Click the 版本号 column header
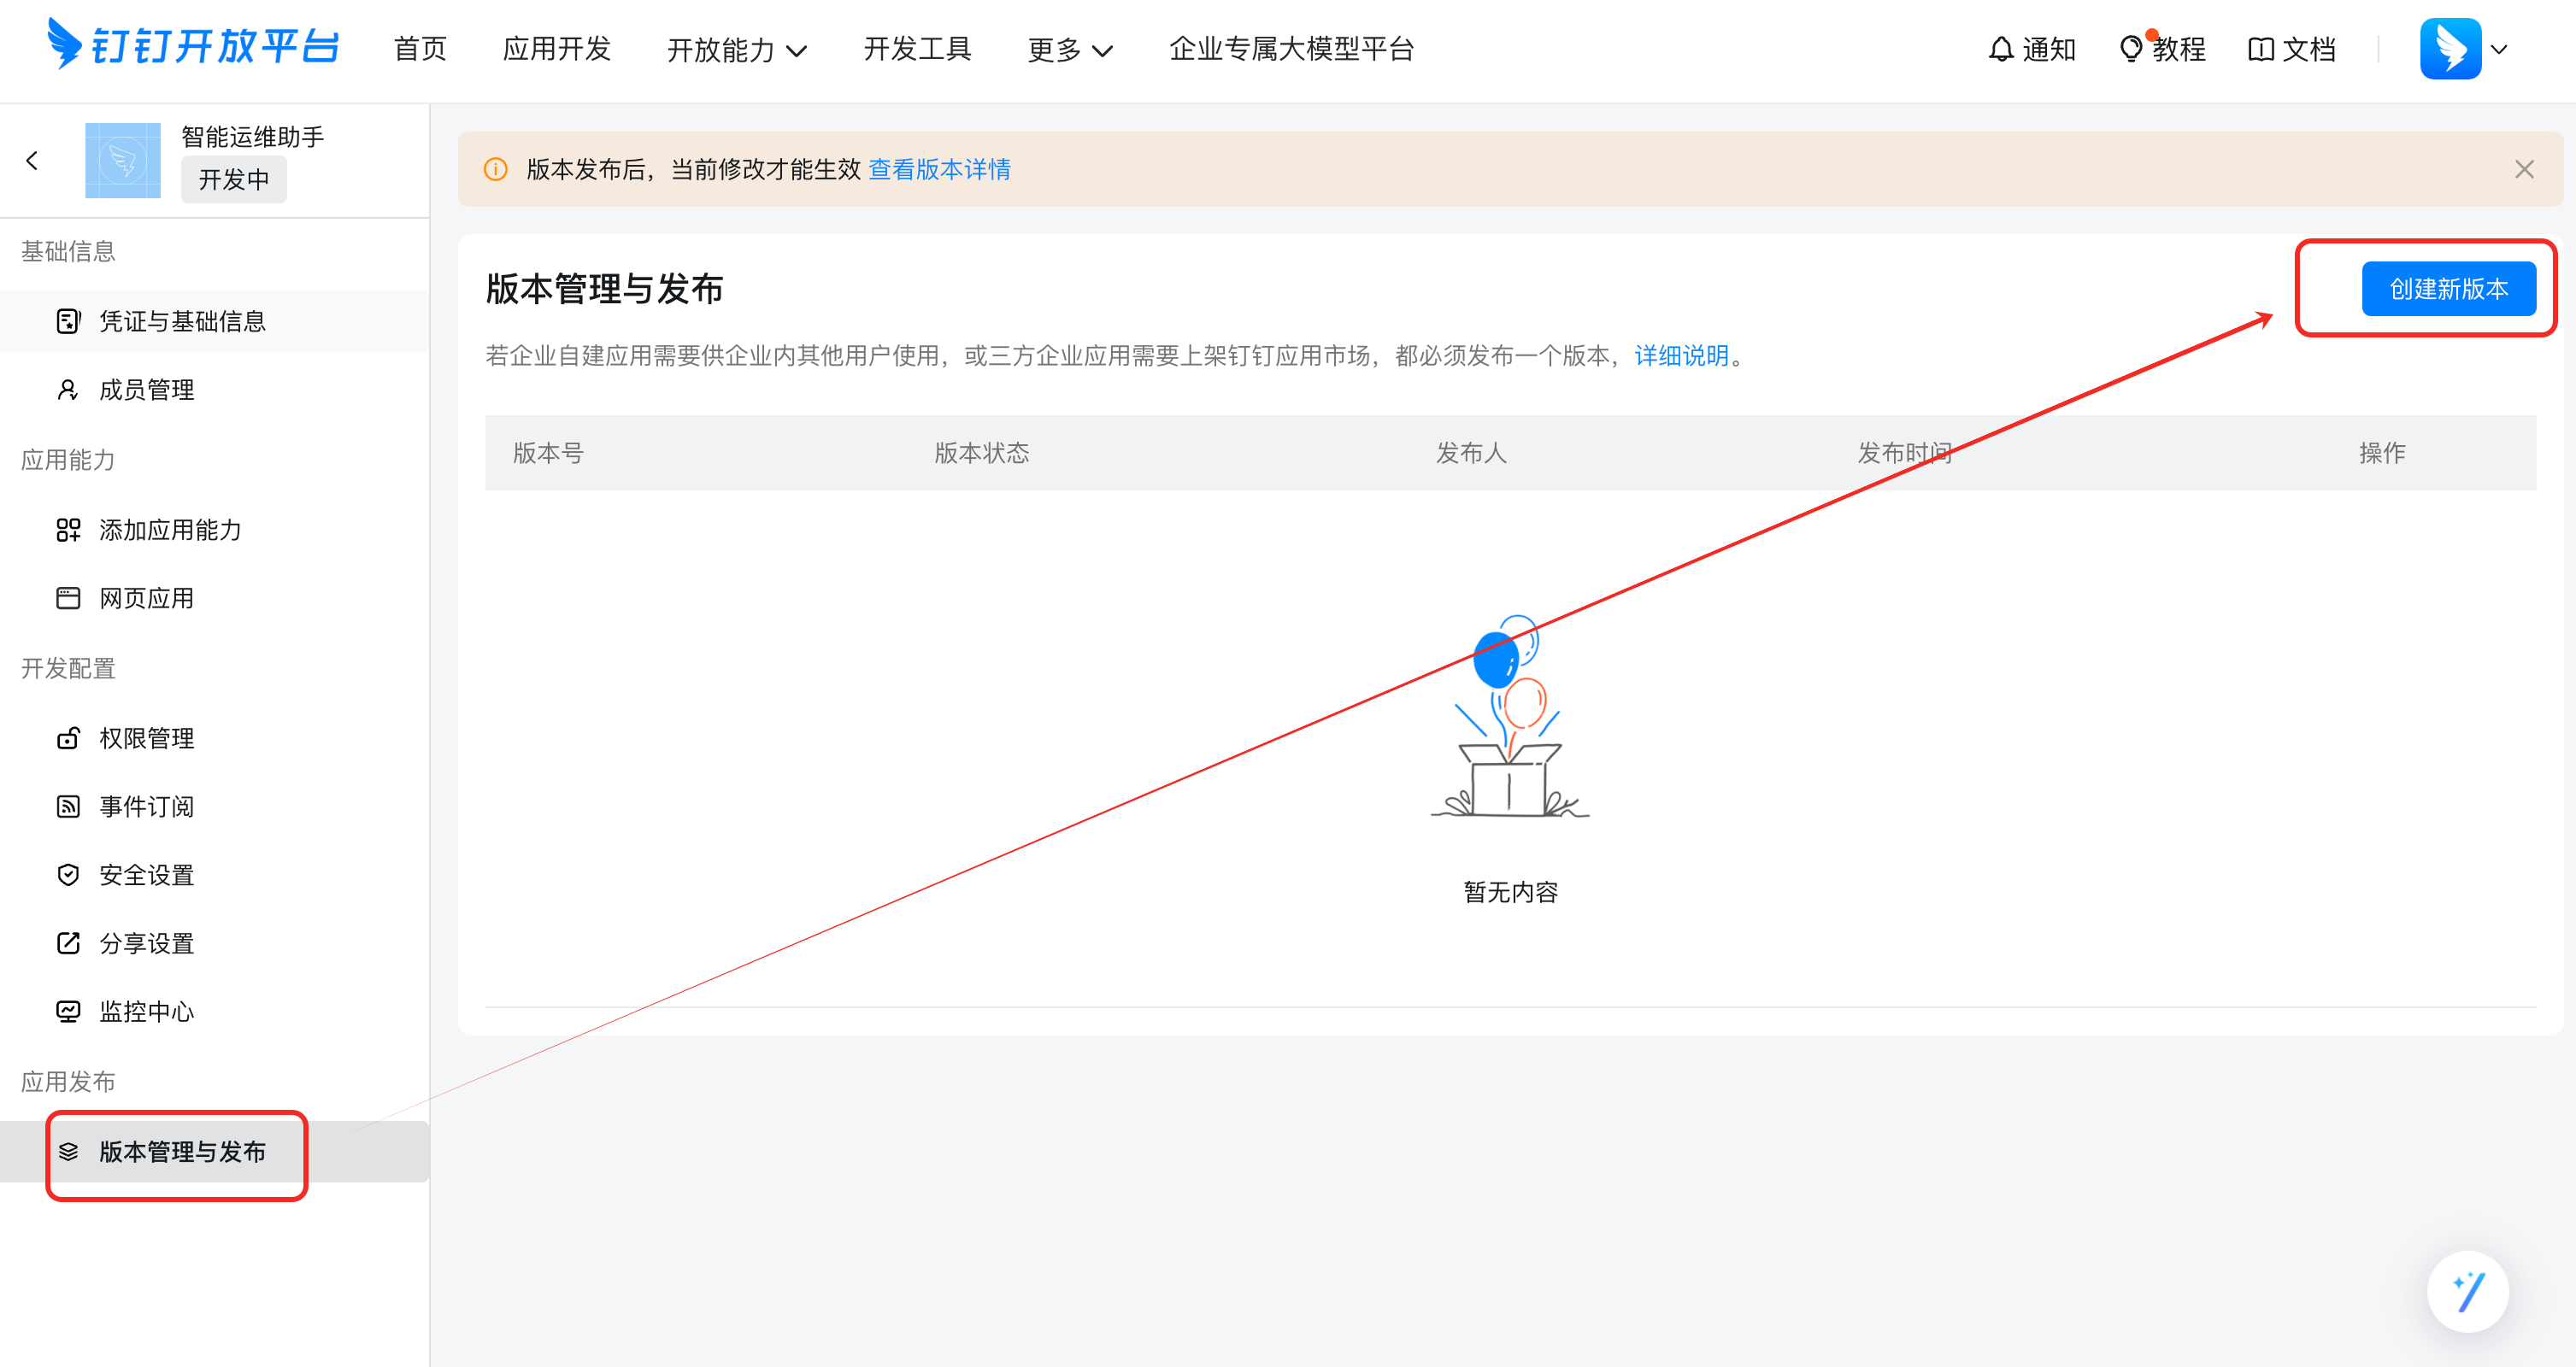The image size is (2576, 1367). point(548,452)
